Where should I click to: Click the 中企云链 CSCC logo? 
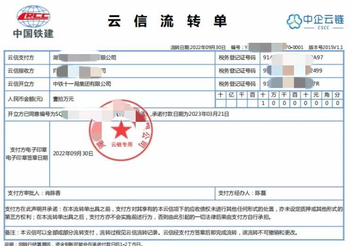click(x=315, y=22)
